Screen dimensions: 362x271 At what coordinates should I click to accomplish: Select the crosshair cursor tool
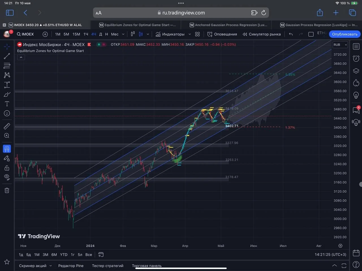coord(7,47)
